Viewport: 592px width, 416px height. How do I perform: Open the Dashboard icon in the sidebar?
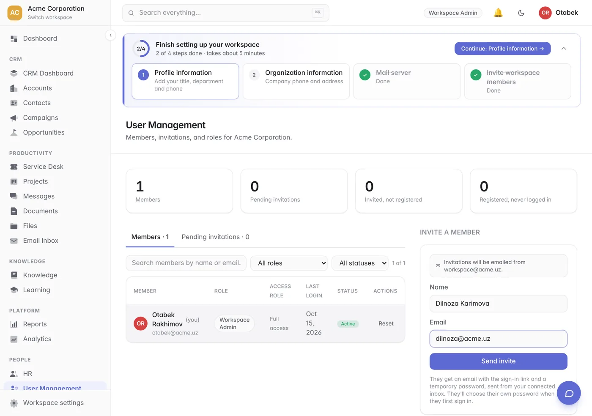coord(14,38)
